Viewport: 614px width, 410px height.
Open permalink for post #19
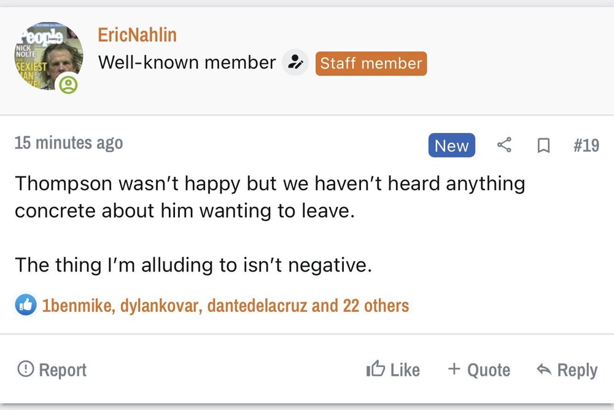(586, 146)
